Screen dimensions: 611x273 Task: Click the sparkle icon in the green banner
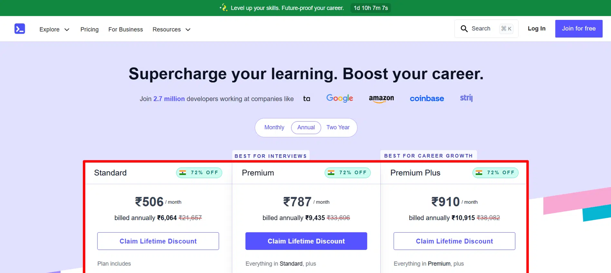tap(223, 8)
